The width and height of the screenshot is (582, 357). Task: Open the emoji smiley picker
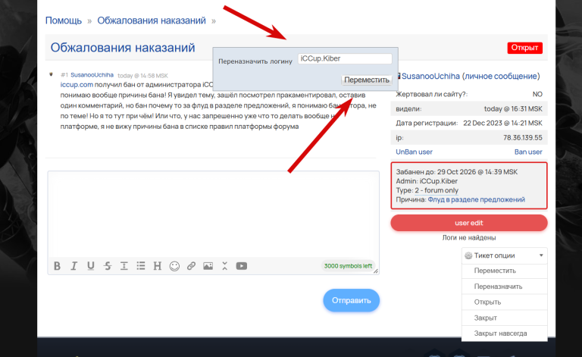(174, 266)
